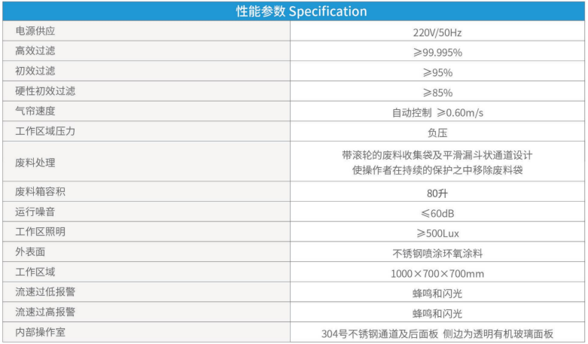Select the "高效过滤" row label
The width and height of the screenshot is (588, 344).
coord(35,52)
